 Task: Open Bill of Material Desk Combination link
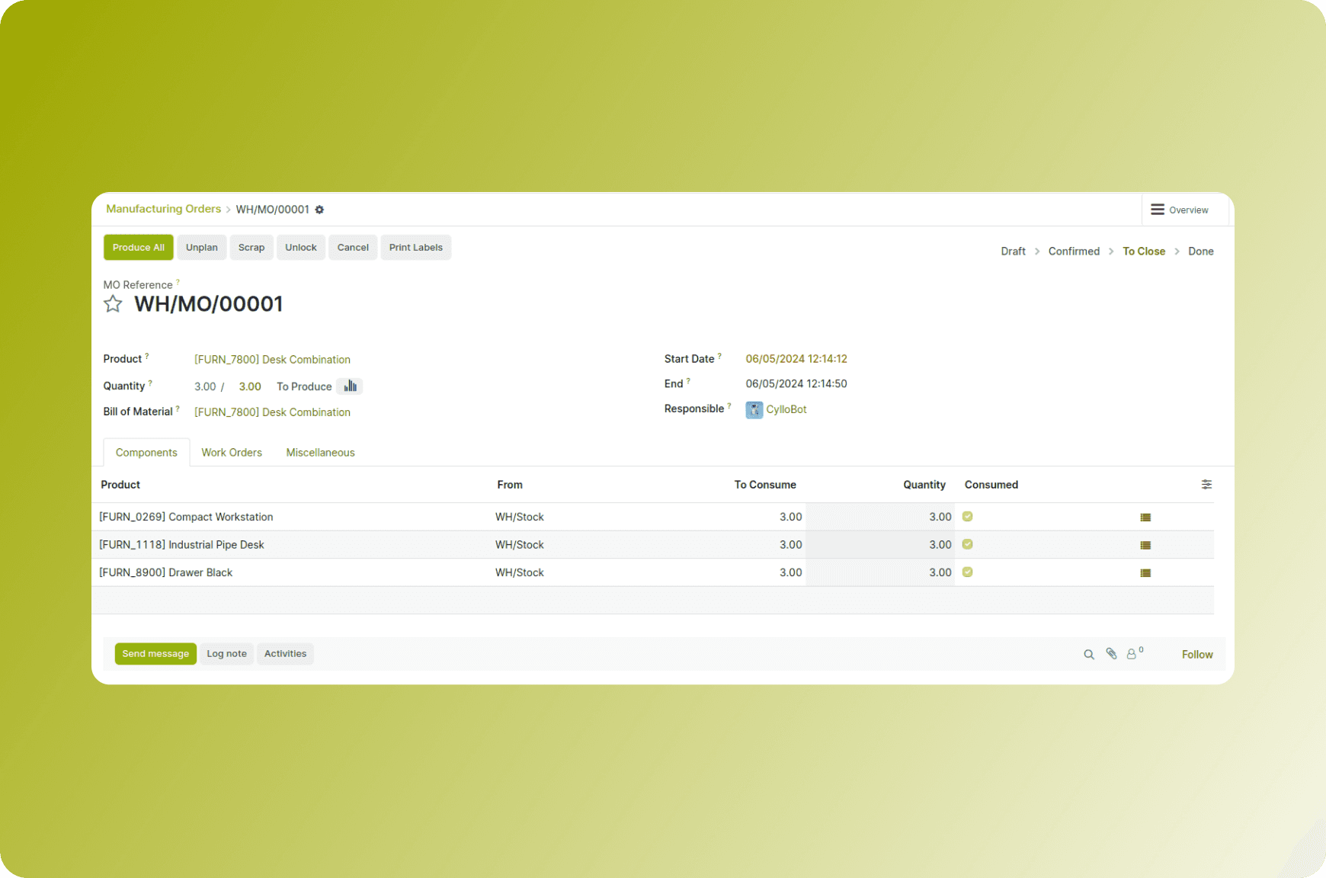(272, 412)
